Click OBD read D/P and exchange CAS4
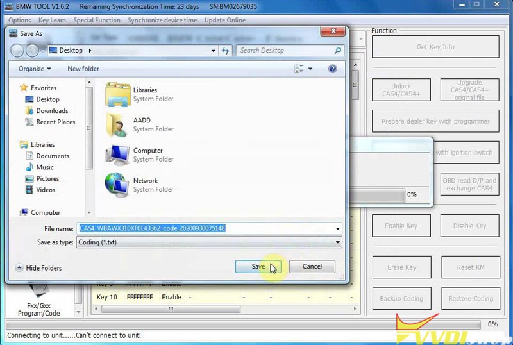Viewport: 513px width, 345px height. (469, 184)
